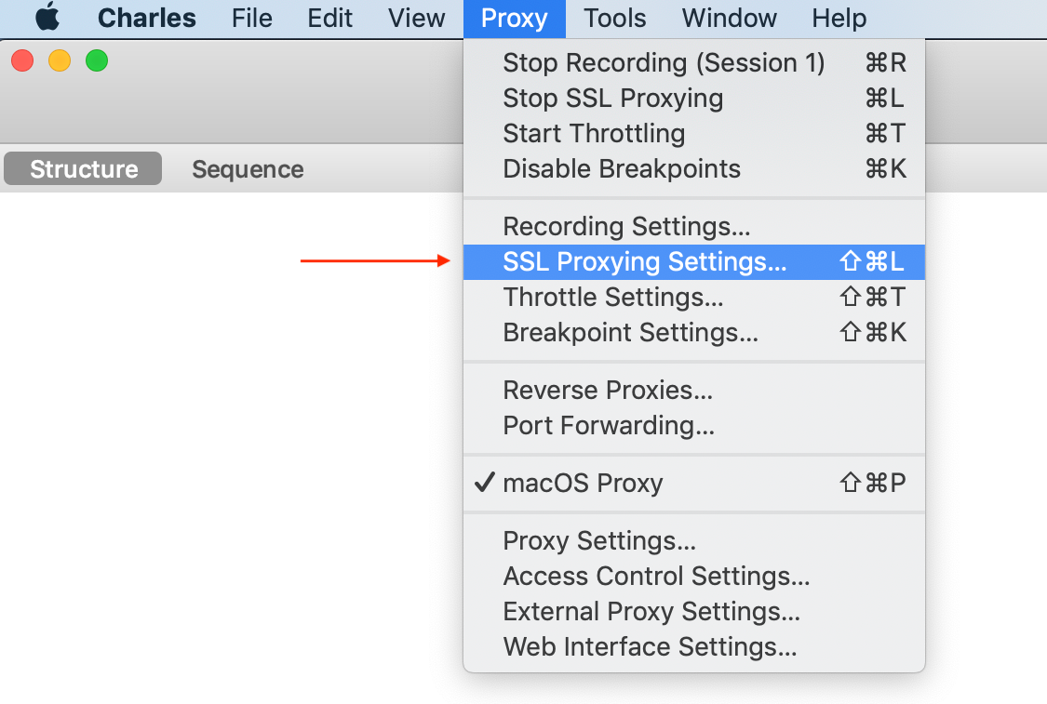Image resolution: width=1047 pixels, height=704 pixels.
Task: Select Start Throttling menu item
Action: tap(594, 134)
